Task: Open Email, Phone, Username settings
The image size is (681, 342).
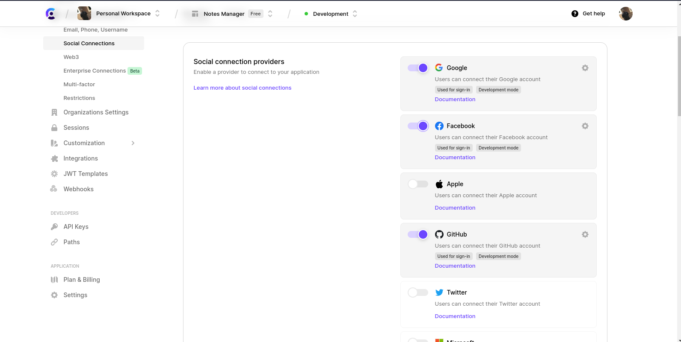Action: tap(95, 30)
